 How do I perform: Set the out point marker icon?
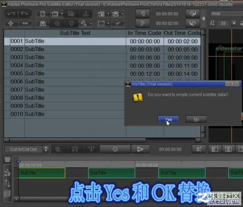point(143,24)
